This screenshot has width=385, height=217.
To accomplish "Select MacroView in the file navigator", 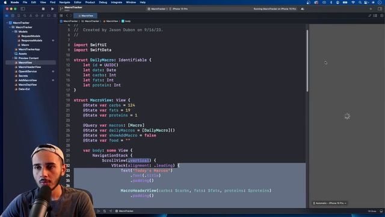I will [x=31, y=63].
